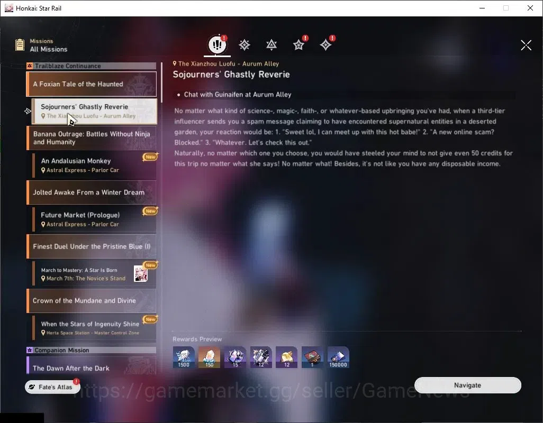The image size is (543, 423).
Task: Click the objective Chat with Guinaifen at Aurum Alley
Action: coord(238,95)
